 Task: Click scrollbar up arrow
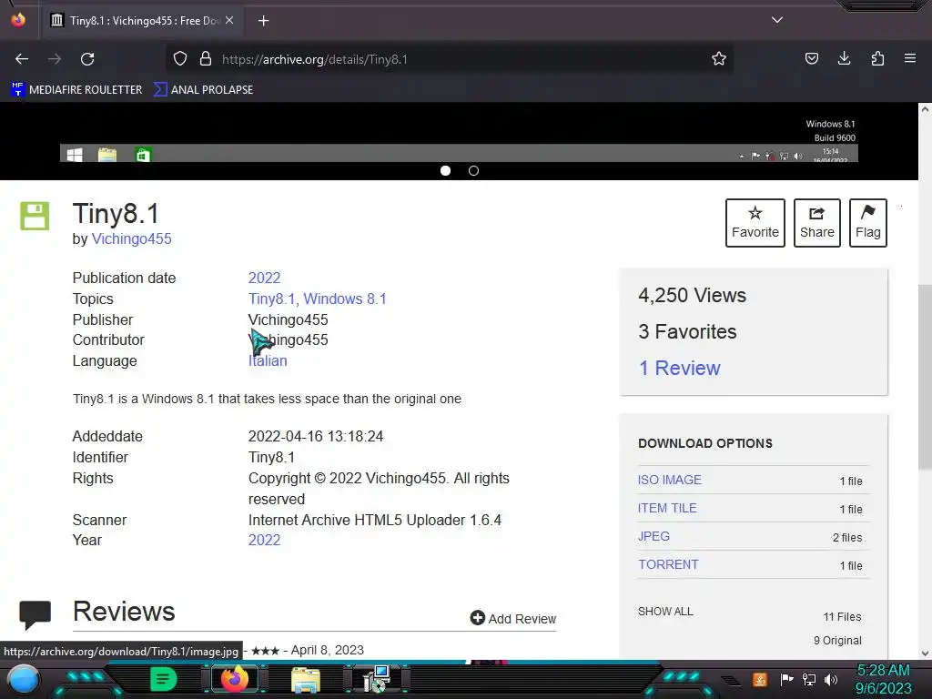point(925,109)
